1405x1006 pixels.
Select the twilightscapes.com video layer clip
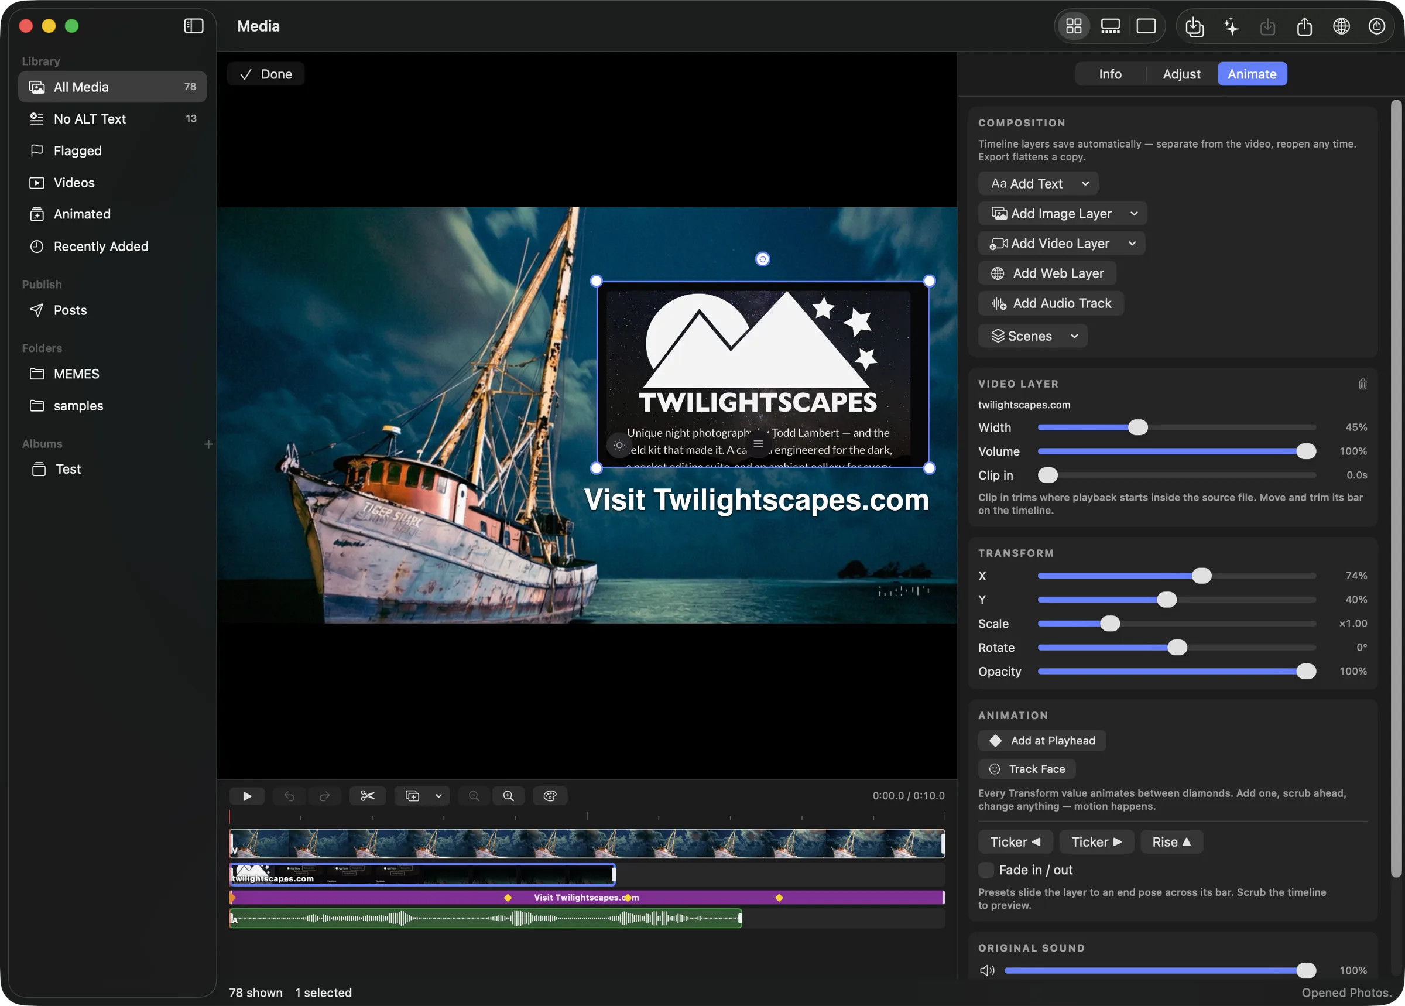[x=422, y=875]
